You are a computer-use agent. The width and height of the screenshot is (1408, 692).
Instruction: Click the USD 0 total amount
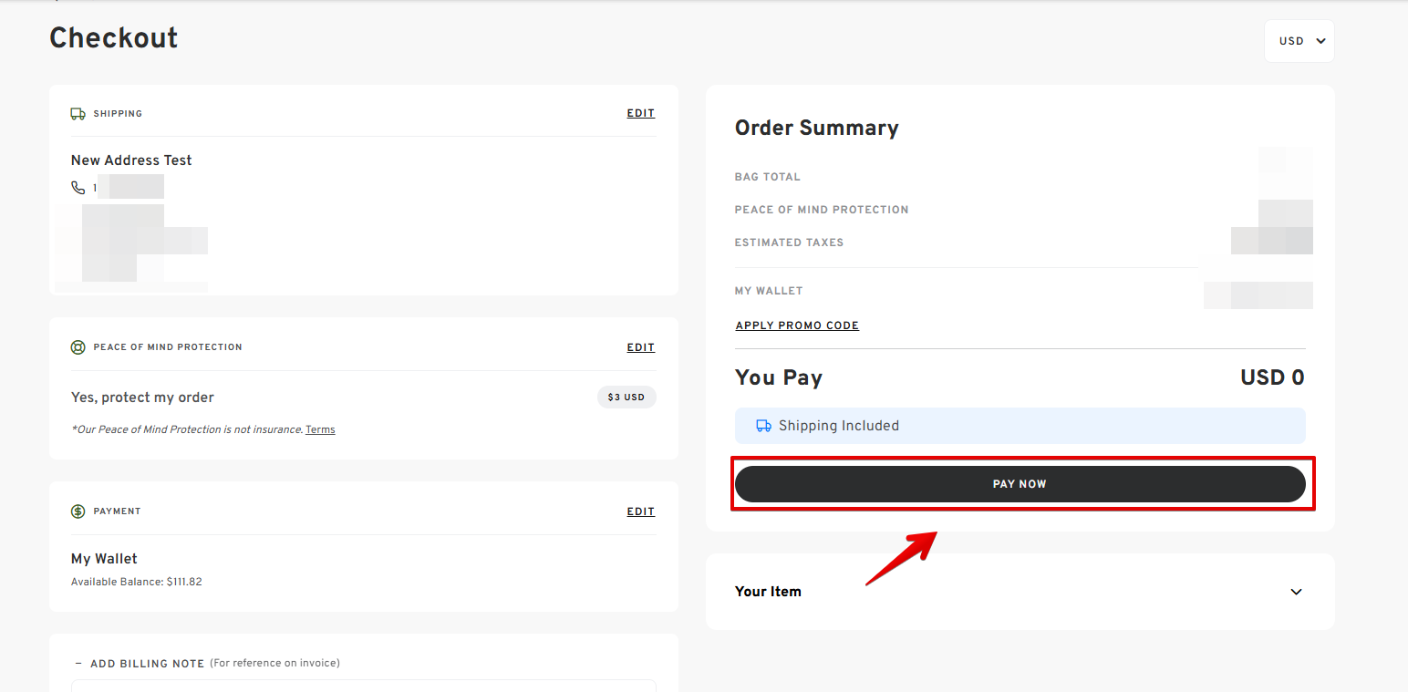(x=1272, y=377)
